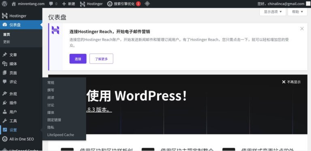Open the 8.3 版本 link
The image size is (311, 151).
pos(99,110)
